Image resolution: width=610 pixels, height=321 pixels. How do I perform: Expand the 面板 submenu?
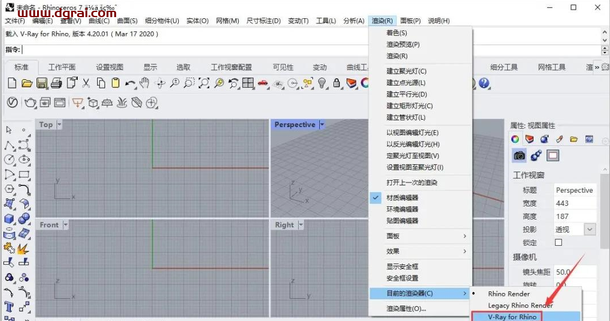pyautogui.click(x=420, y=236)
